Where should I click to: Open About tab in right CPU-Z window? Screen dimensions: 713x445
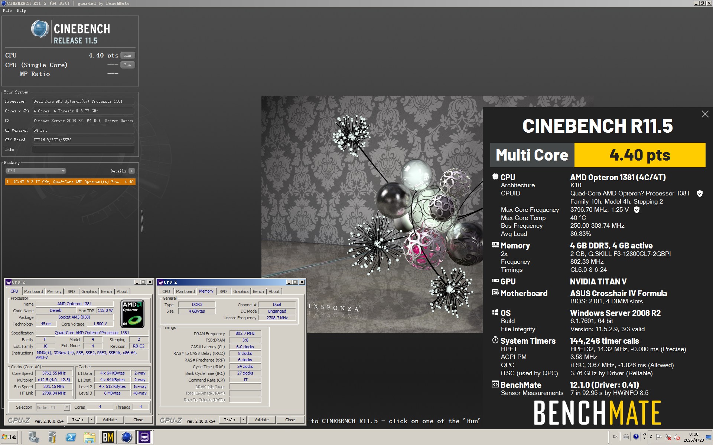[x=274, y=291]
